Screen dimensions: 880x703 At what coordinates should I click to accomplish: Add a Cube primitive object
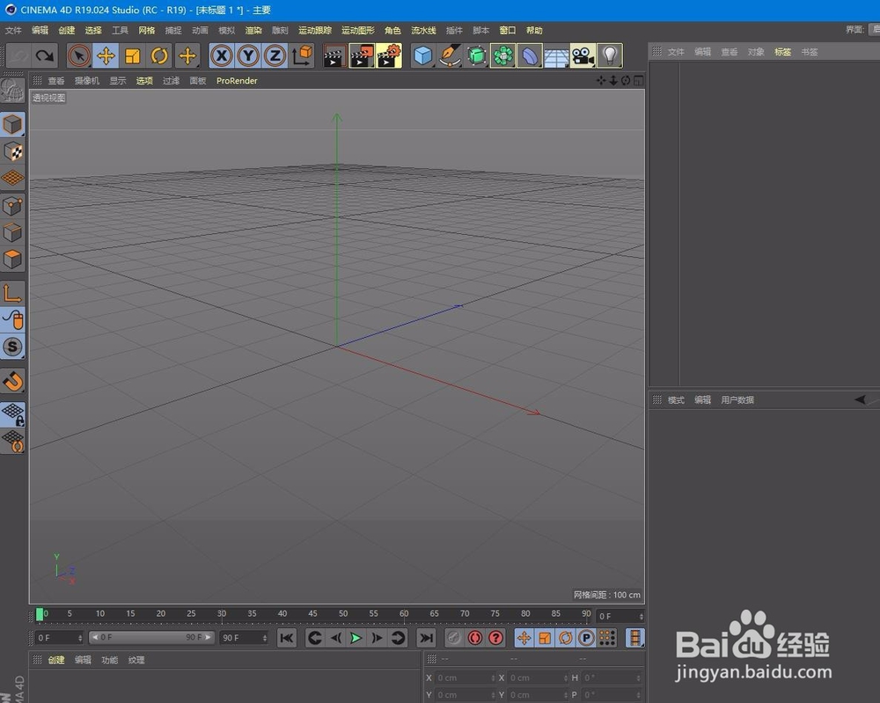(423, 55)
